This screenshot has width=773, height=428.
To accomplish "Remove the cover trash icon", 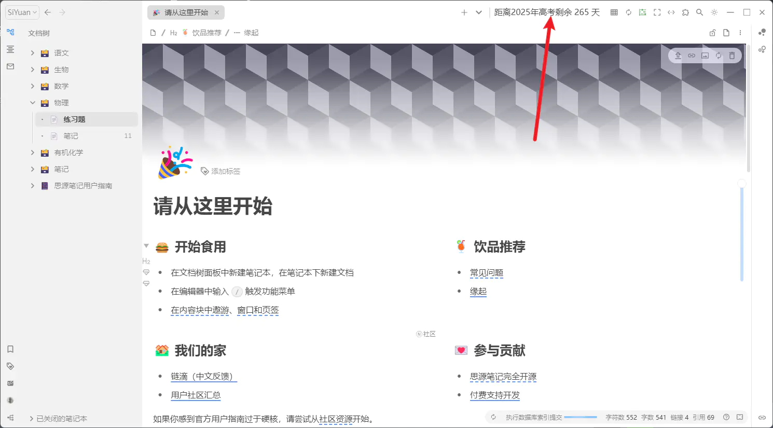I will pyautogui.click(x=732, y=56).
